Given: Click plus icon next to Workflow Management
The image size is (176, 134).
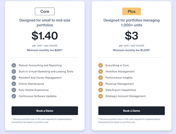Looking at the screenshot, I should pyautogui.click(x=101, y=72).
